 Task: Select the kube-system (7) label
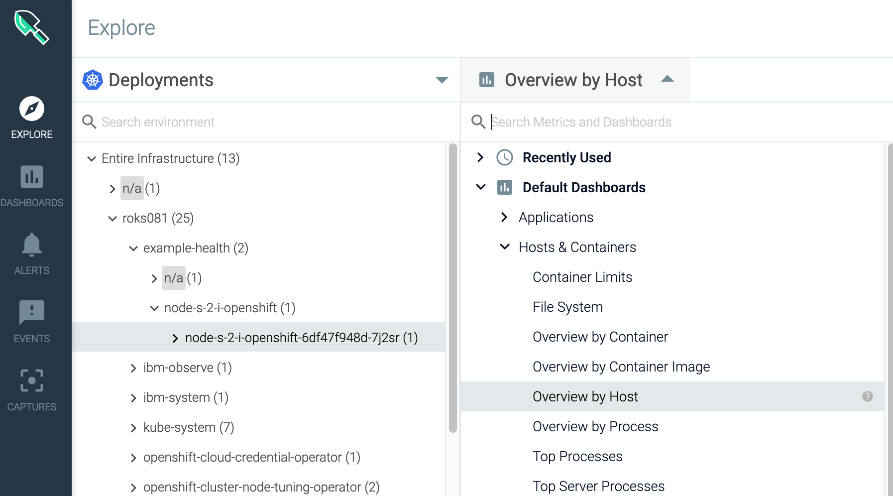(189, 427)
